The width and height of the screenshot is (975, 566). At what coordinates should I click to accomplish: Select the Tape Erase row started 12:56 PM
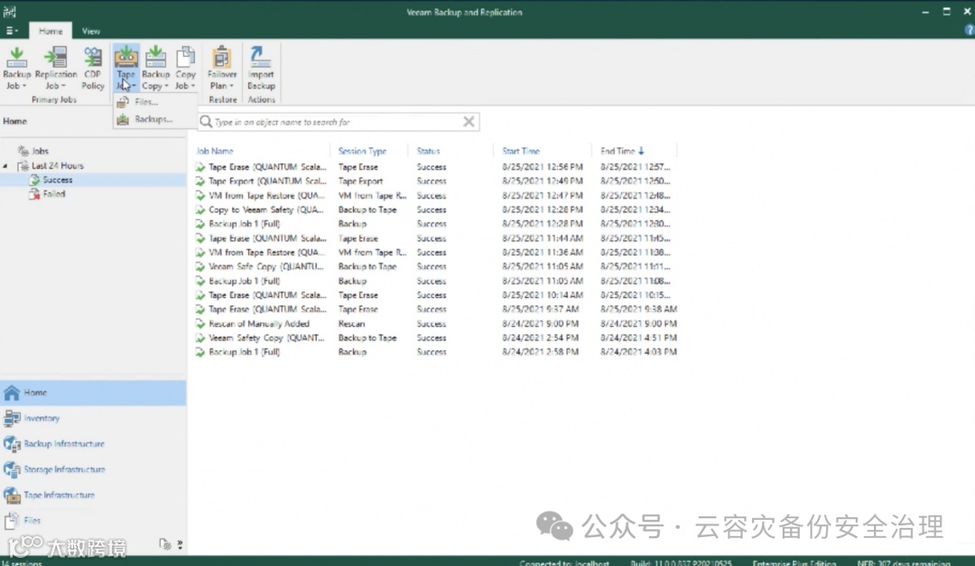[435, 167]
